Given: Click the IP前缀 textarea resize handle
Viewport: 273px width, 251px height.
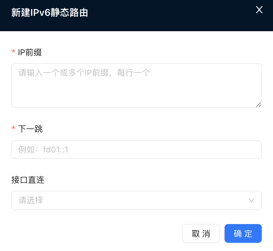Looking at the screenshot, I should point(258,104).
